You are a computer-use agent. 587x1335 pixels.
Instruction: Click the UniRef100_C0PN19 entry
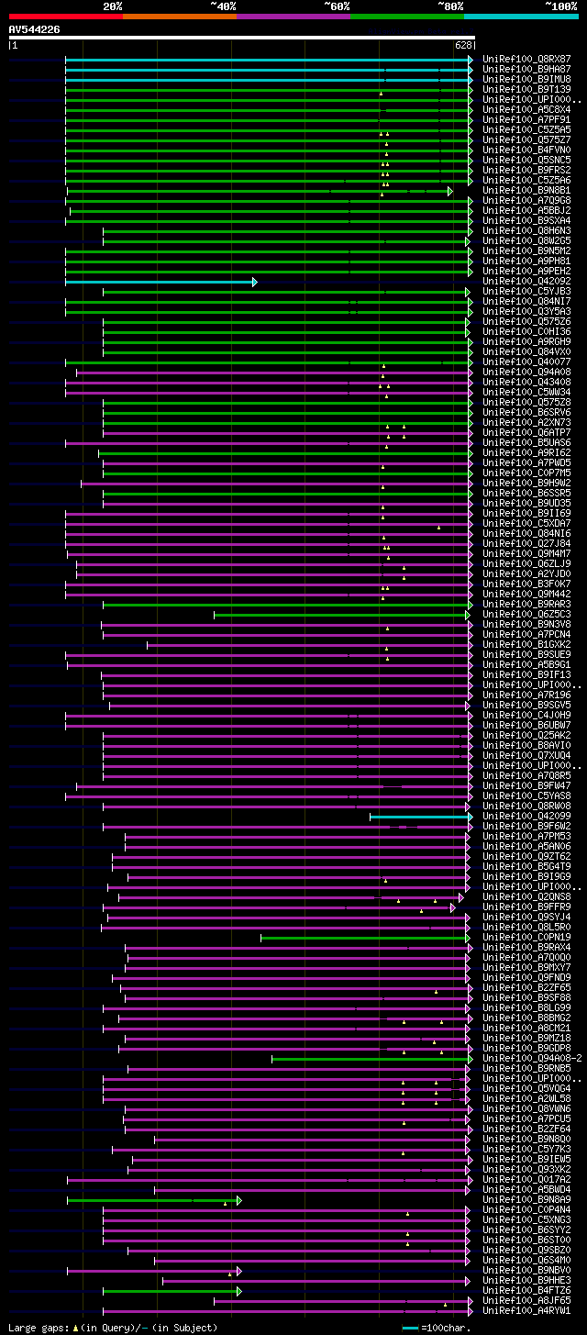[x=526, y=938]
